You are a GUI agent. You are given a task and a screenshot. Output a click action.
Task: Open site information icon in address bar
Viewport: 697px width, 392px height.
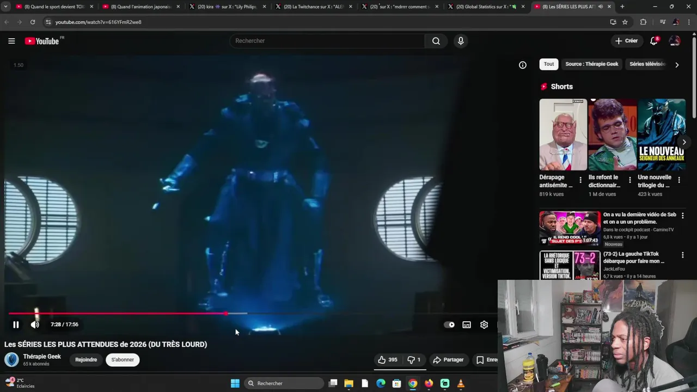point(48,22)
